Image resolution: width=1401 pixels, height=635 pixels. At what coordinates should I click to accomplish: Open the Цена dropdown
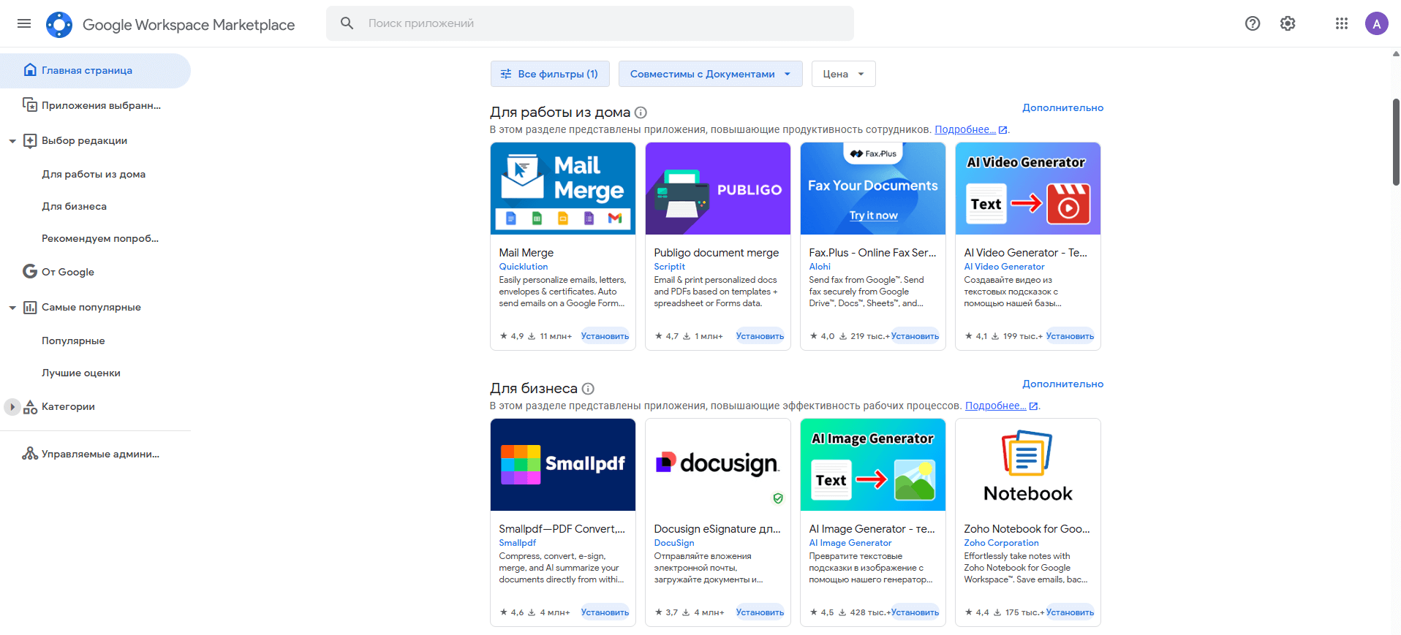pos(843,74)
